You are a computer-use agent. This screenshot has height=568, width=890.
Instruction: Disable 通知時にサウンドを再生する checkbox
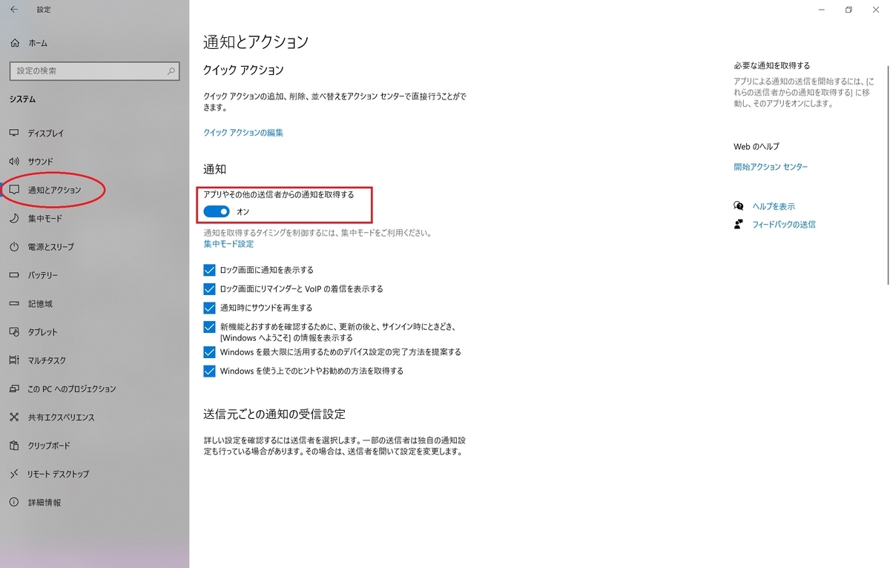pyautogui.click(x=209, y=308)
